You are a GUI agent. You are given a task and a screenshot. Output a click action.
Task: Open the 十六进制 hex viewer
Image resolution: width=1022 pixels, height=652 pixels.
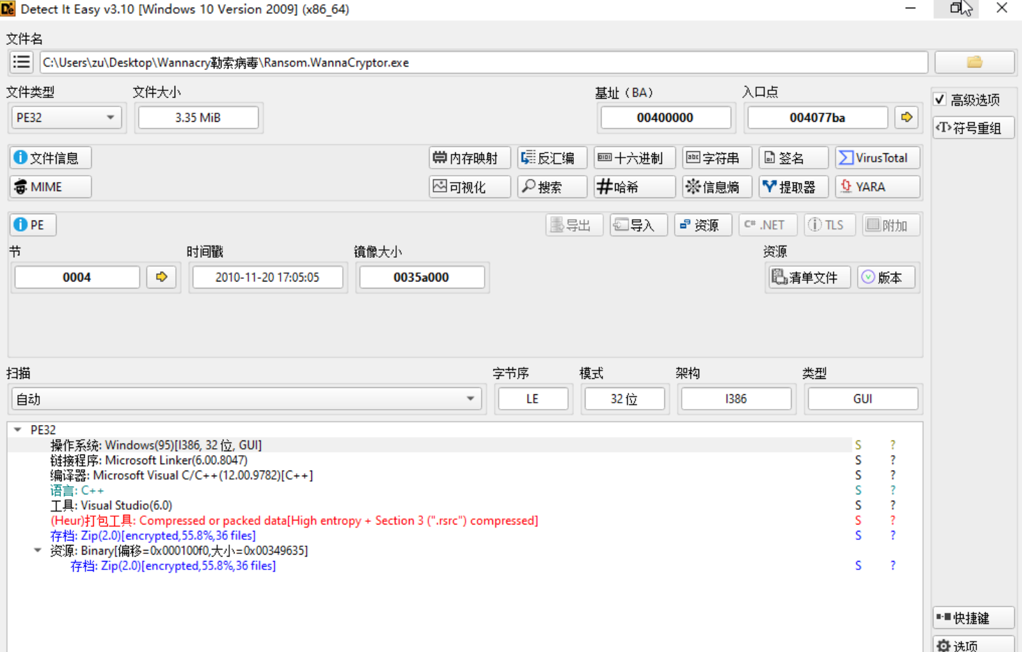point(634,158)
